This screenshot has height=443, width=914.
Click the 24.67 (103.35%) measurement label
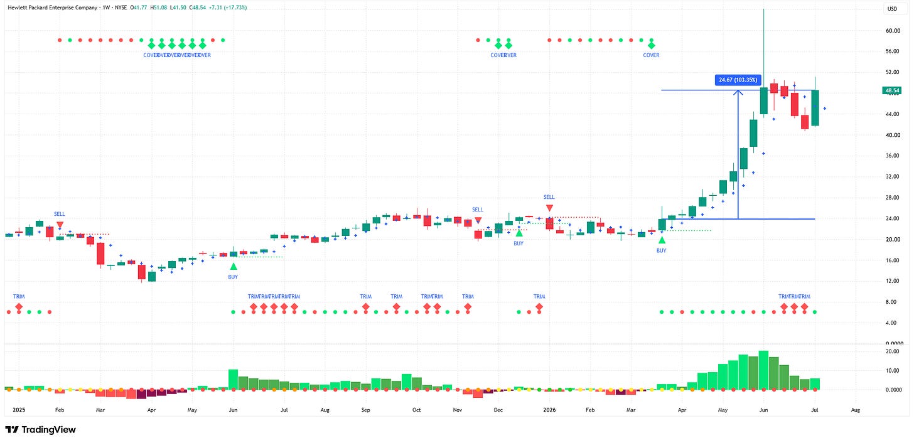pos(738,80)
